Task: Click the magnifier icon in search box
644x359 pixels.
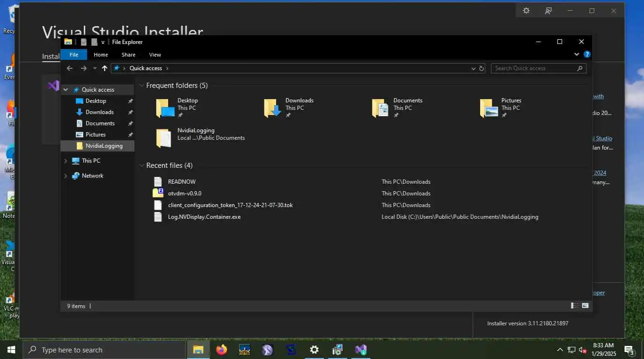Action: [x=580, y=68]
